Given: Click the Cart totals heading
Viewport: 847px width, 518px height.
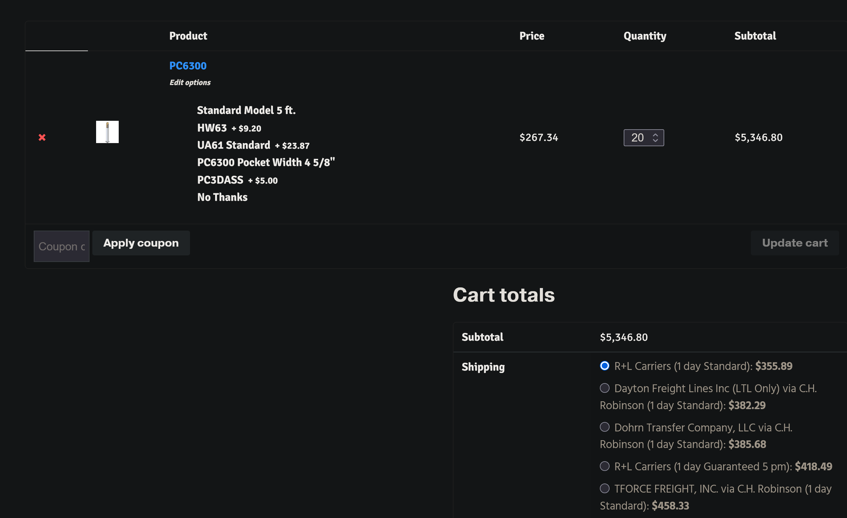Looking at the screenshot, I should click(504, 295).
